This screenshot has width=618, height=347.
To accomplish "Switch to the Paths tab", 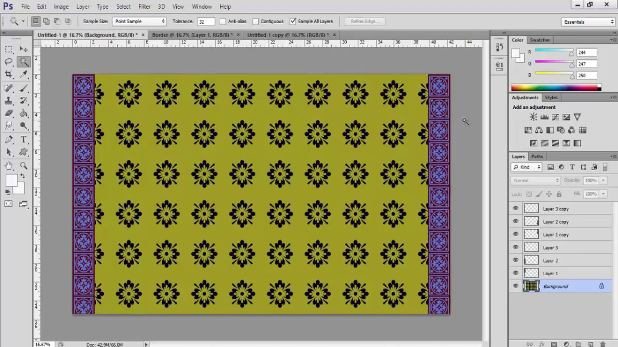I will coord(537,156).
